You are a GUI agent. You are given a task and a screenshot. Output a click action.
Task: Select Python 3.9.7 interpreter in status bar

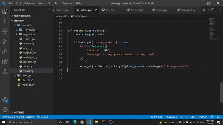pyautogui.click(x=18, y=117)
